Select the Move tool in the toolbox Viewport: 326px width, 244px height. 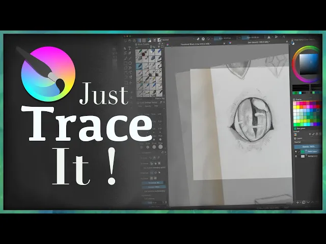point(130,82)
